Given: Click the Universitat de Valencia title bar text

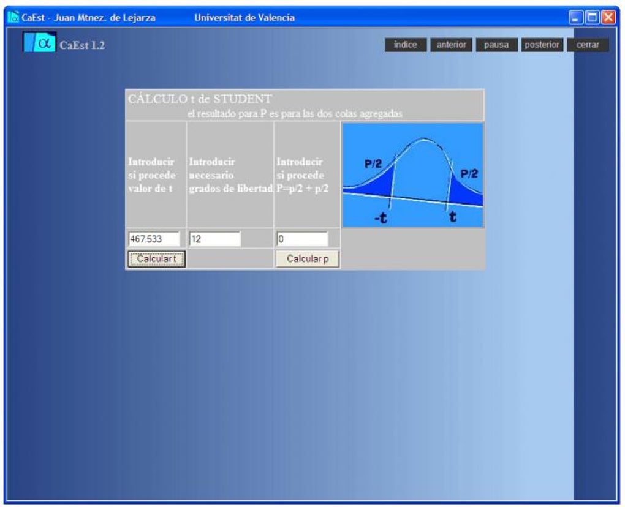Looking at the screenshot, I should (x=244, y=18).
